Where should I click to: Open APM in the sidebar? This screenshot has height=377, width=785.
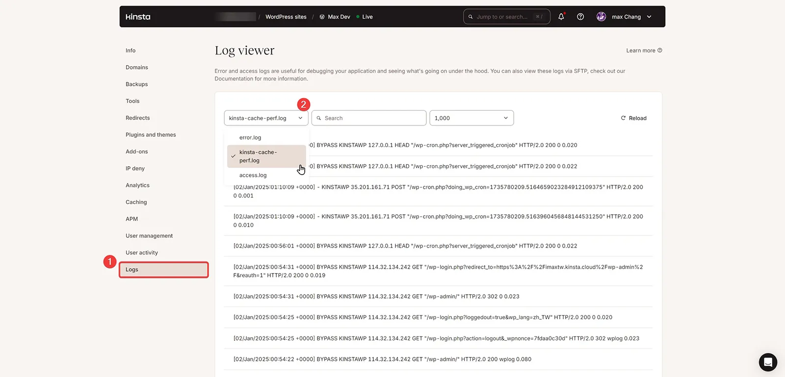[131, 219]
